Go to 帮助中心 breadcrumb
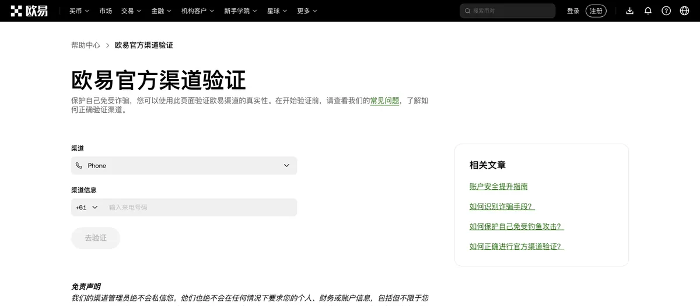 (x=86, y=45)
